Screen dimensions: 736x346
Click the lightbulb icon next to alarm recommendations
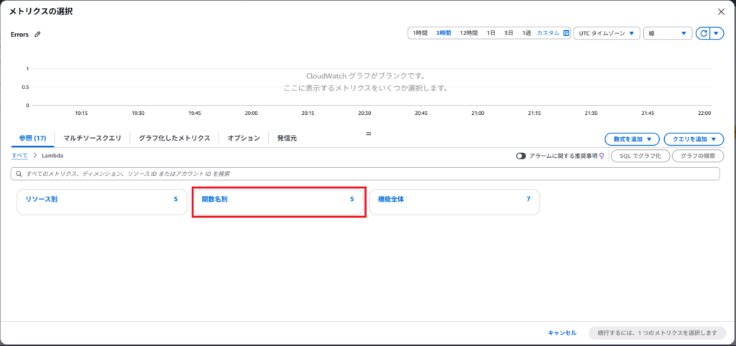pos(602,156)
